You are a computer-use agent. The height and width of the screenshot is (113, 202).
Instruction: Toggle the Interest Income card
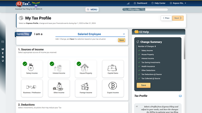pos(59,69)
